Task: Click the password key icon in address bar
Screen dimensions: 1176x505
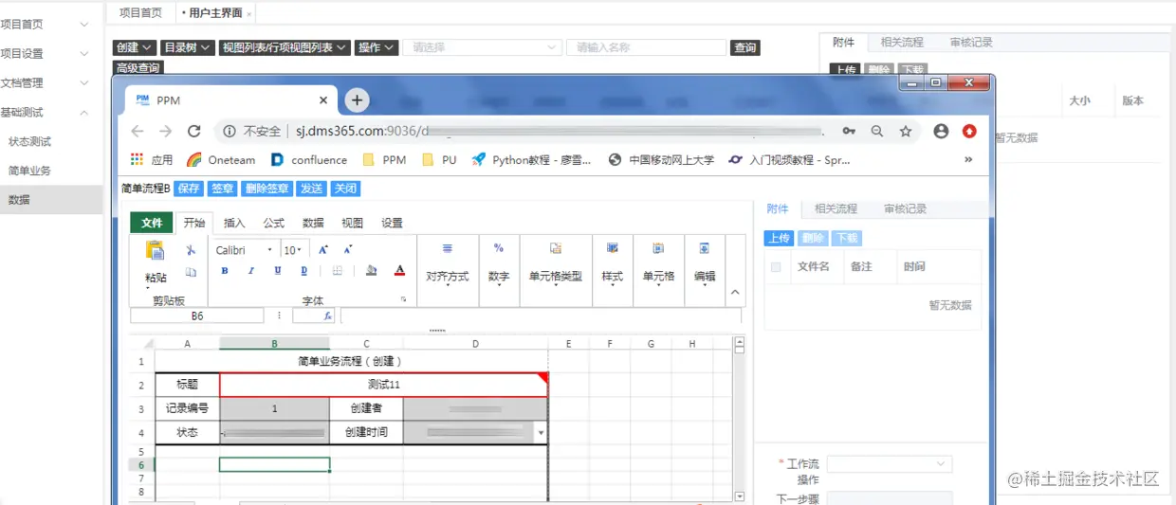Action: 849,132
